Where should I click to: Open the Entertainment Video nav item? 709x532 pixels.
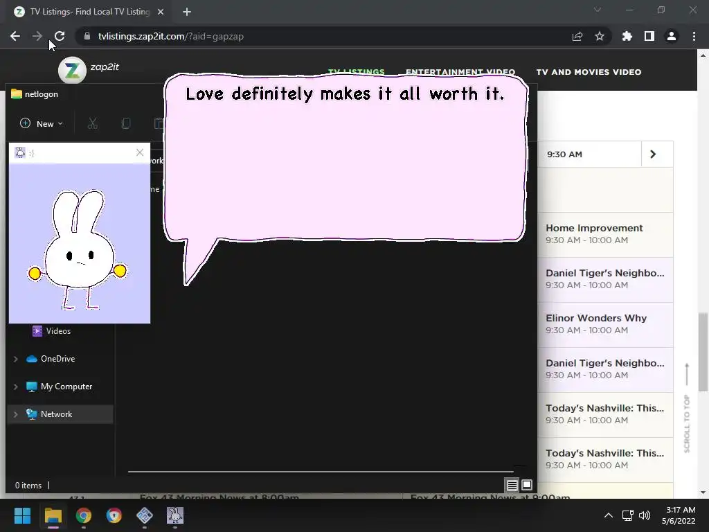click(460, 71)
